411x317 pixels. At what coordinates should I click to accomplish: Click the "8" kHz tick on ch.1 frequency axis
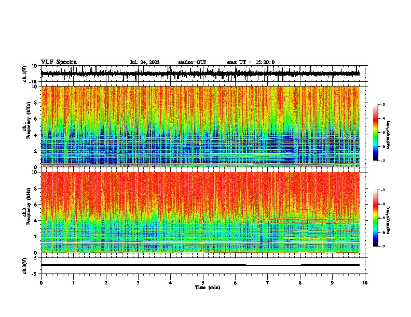tap(36, 103)
